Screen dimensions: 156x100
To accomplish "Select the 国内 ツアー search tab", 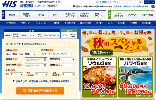I will 65,35.
